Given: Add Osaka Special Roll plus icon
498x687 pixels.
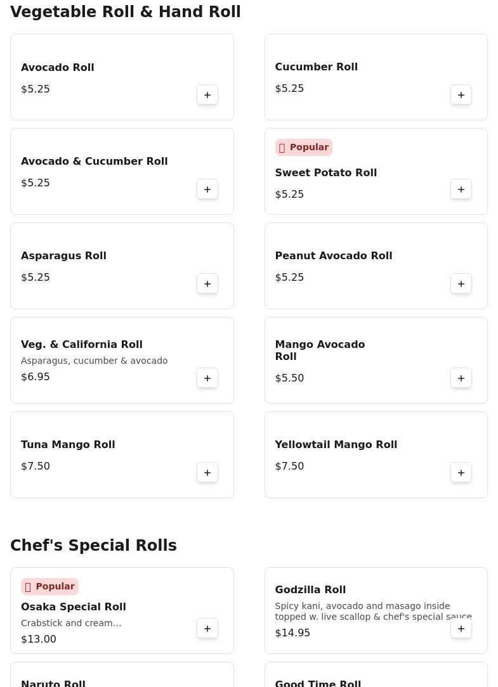Looking at the screenshot, I should click(x=207, y=628).
